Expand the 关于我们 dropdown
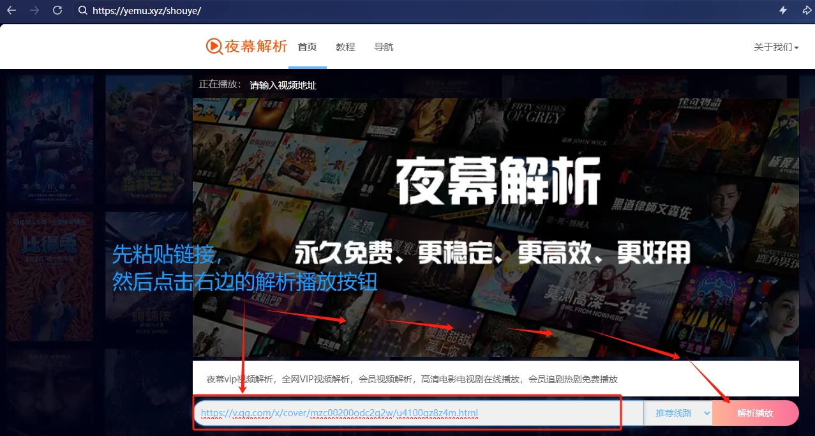The image size is (815, 436). click(x=776, y=47)
